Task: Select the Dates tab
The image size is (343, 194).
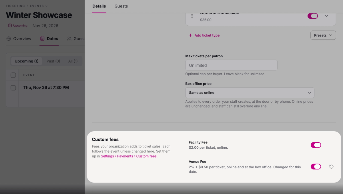Action: click(x=49, y=39)
